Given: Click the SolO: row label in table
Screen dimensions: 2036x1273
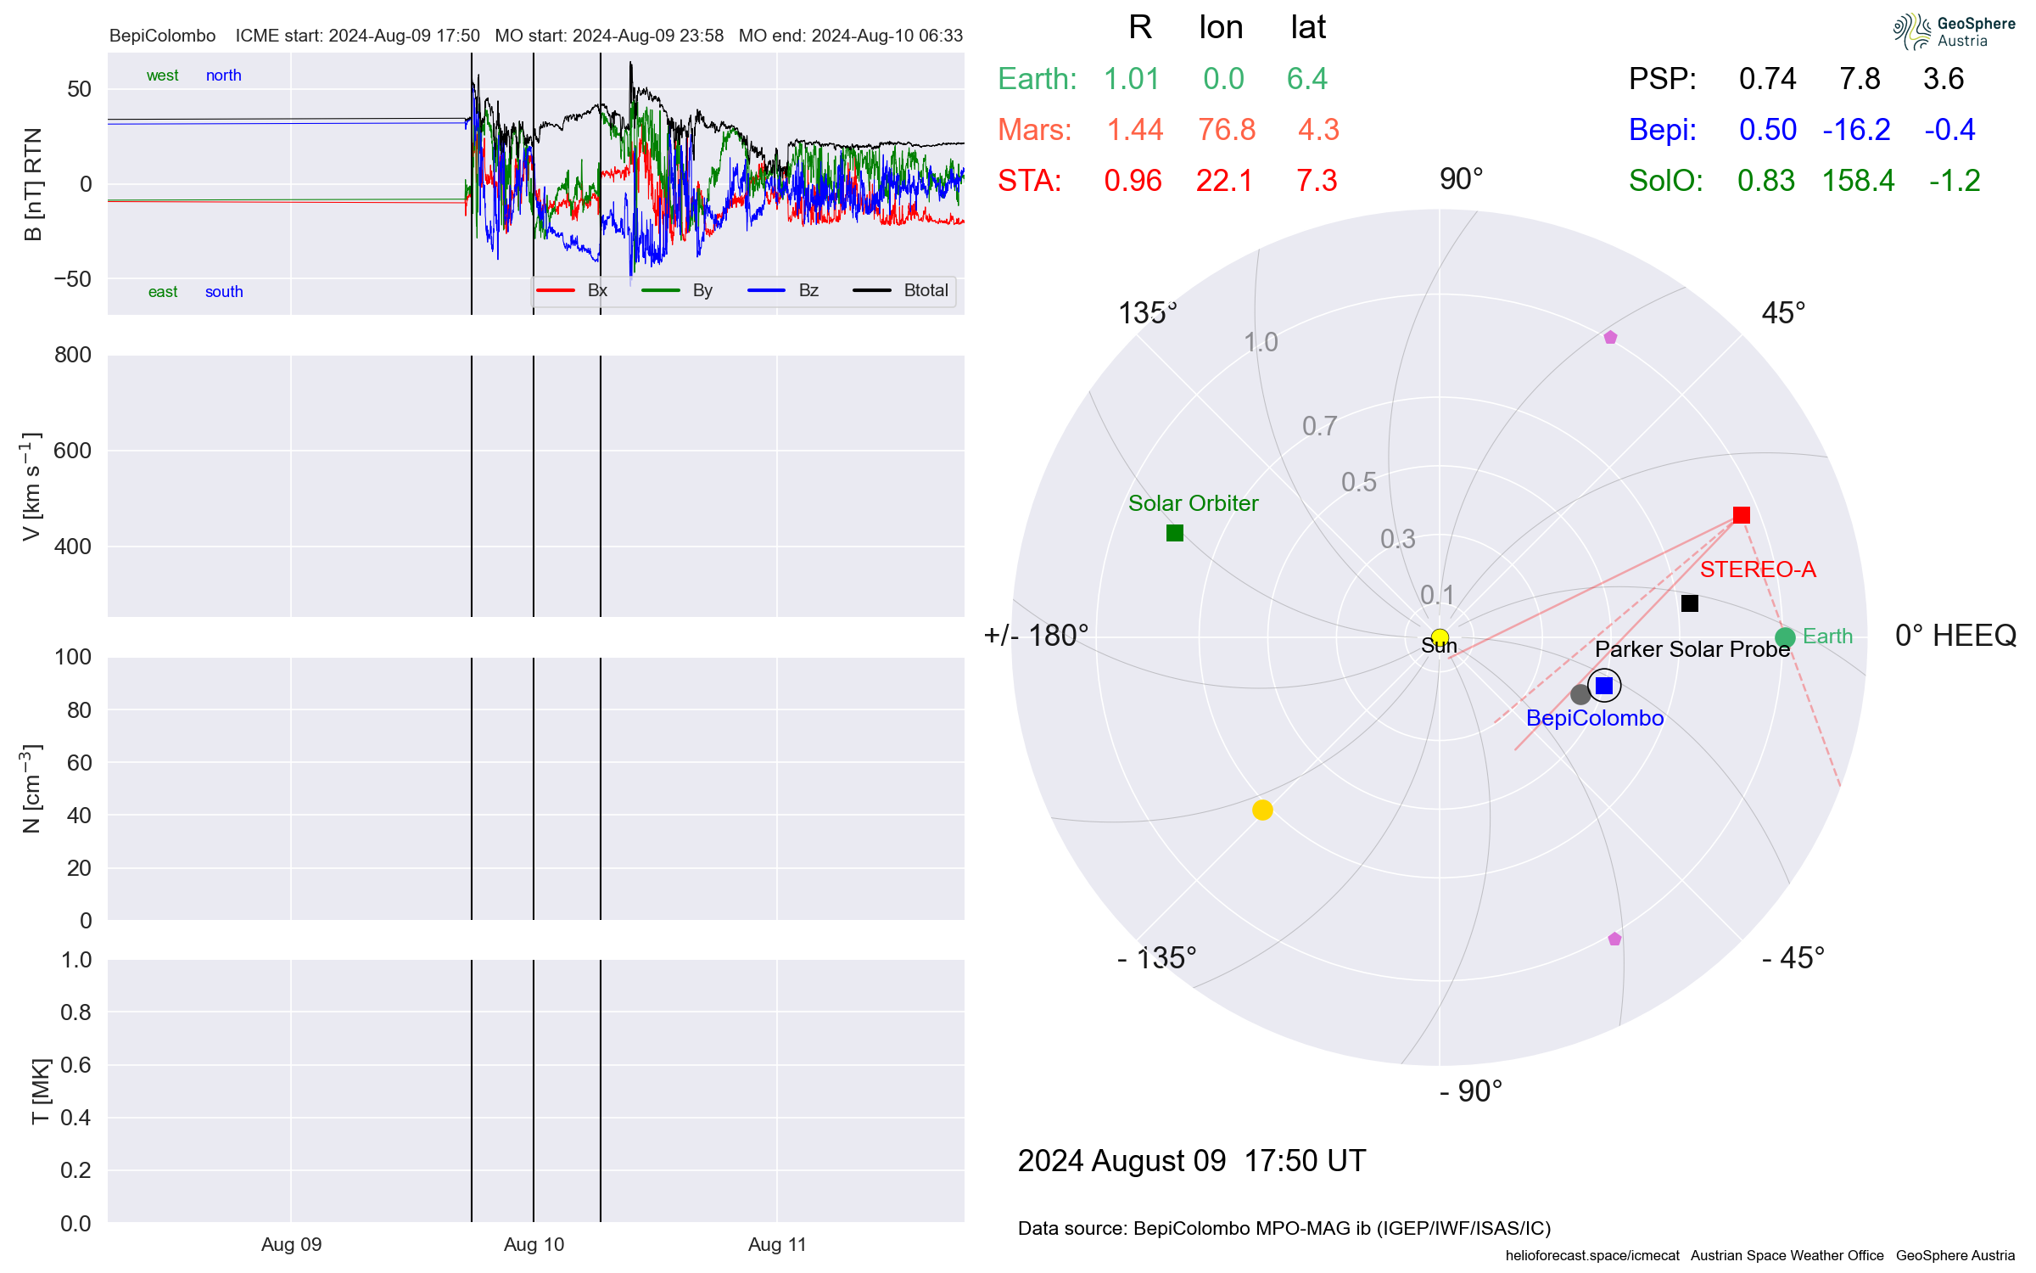Looking at the screenshot, I should [1666, 181].
